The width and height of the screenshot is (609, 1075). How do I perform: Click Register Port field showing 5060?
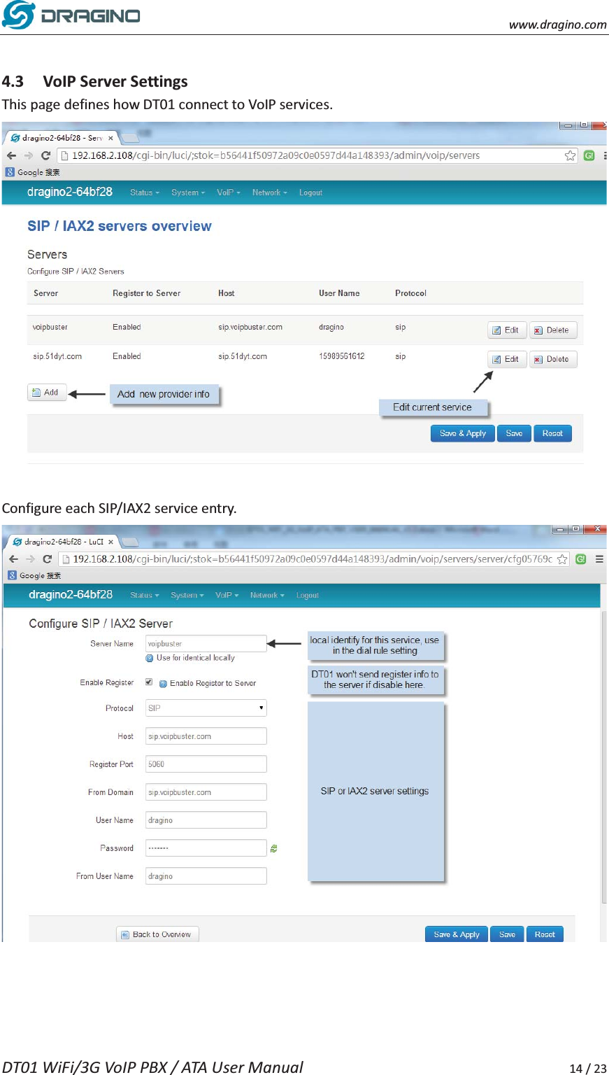(206, 764)
